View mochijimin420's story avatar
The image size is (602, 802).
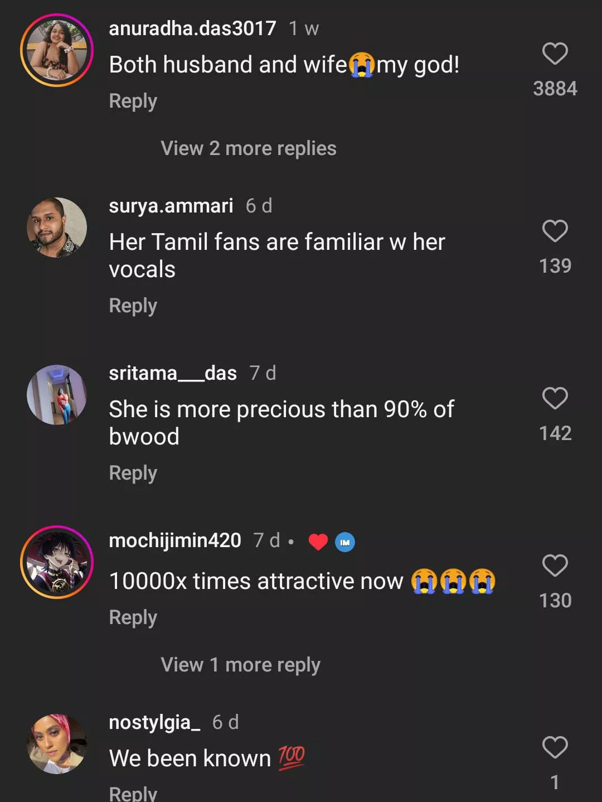[57, 562]
